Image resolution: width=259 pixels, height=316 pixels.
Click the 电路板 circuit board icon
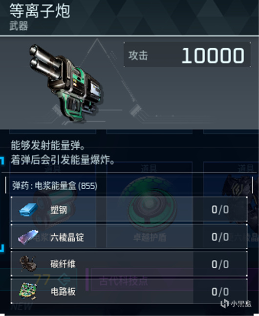pyautogui.click(x=28, y=291)
